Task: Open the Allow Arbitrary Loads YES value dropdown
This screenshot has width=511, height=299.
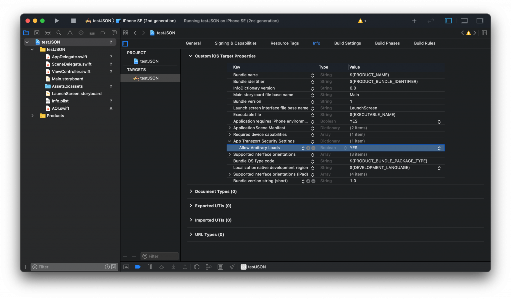Action: [x=439, y=148]
